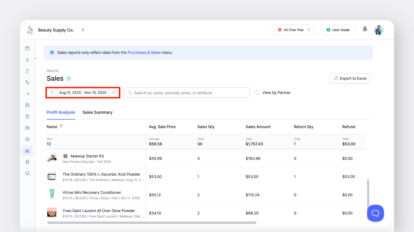Open the Purchases & Sales link
The height and width of the screenshot is (232, 414).
point(144,52)
